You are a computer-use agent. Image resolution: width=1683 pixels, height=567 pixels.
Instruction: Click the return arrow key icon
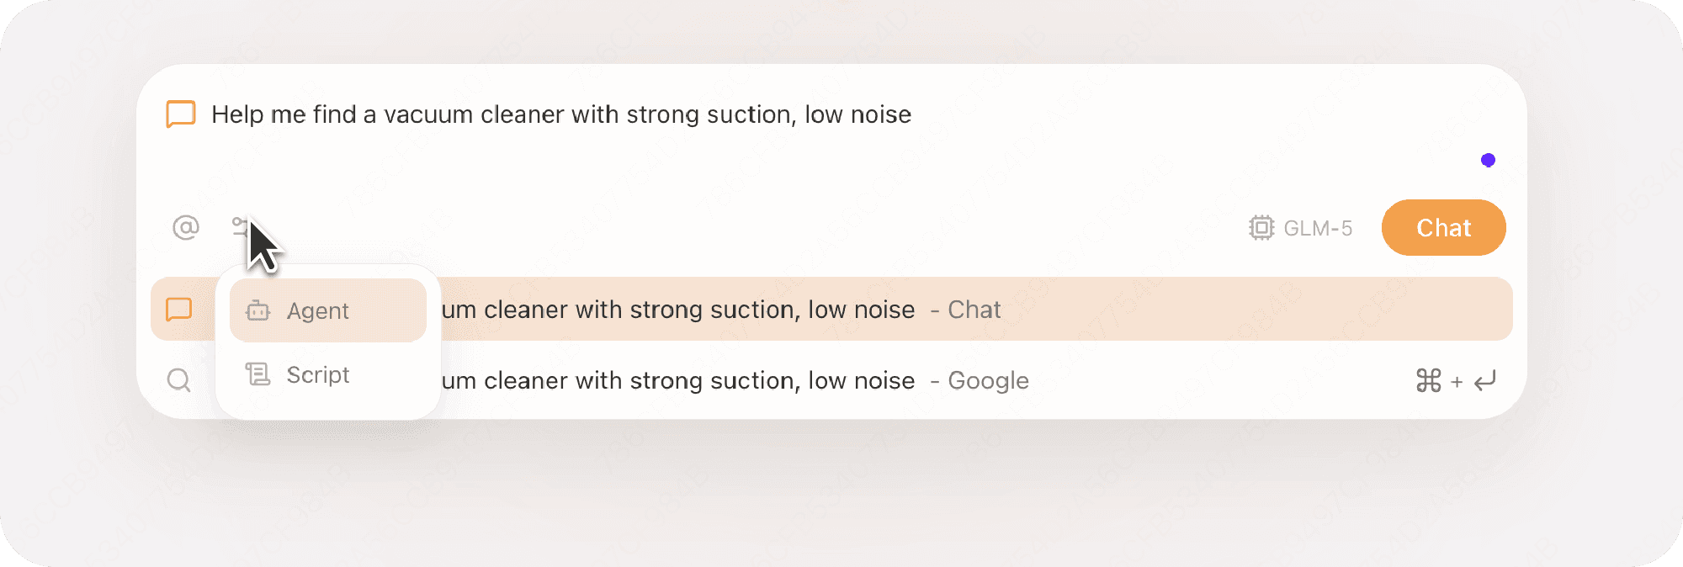pyautogui.click(x=1485, y=381)
